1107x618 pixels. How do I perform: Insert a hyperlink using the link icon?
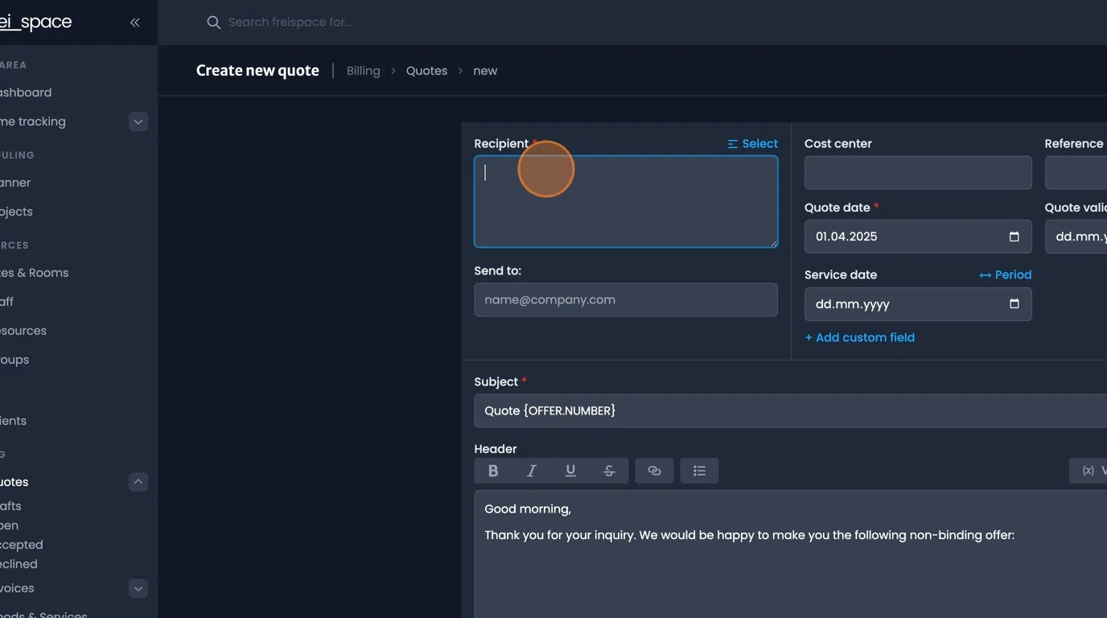pos(654,470)
